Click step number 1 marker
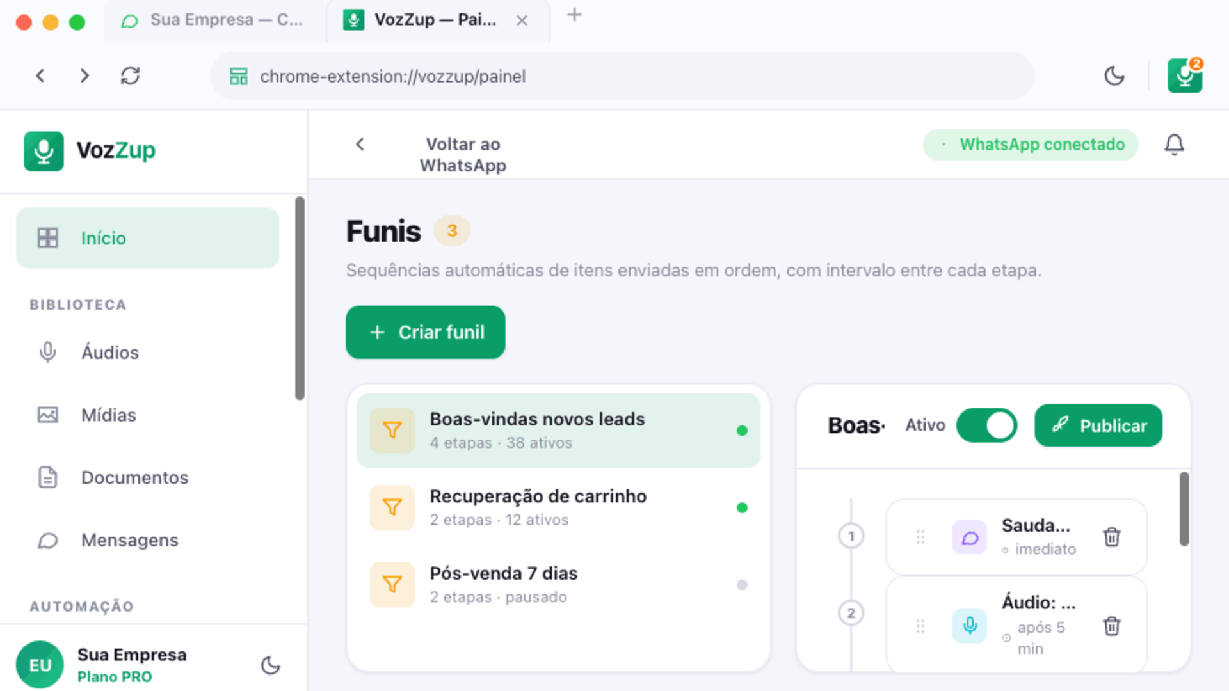1229x691 pixels. 851,536
